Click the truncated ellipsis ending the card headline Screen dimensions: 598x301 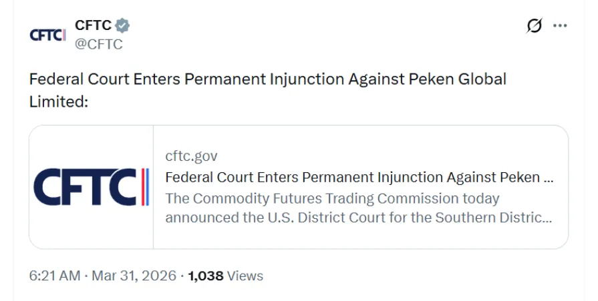549,179
